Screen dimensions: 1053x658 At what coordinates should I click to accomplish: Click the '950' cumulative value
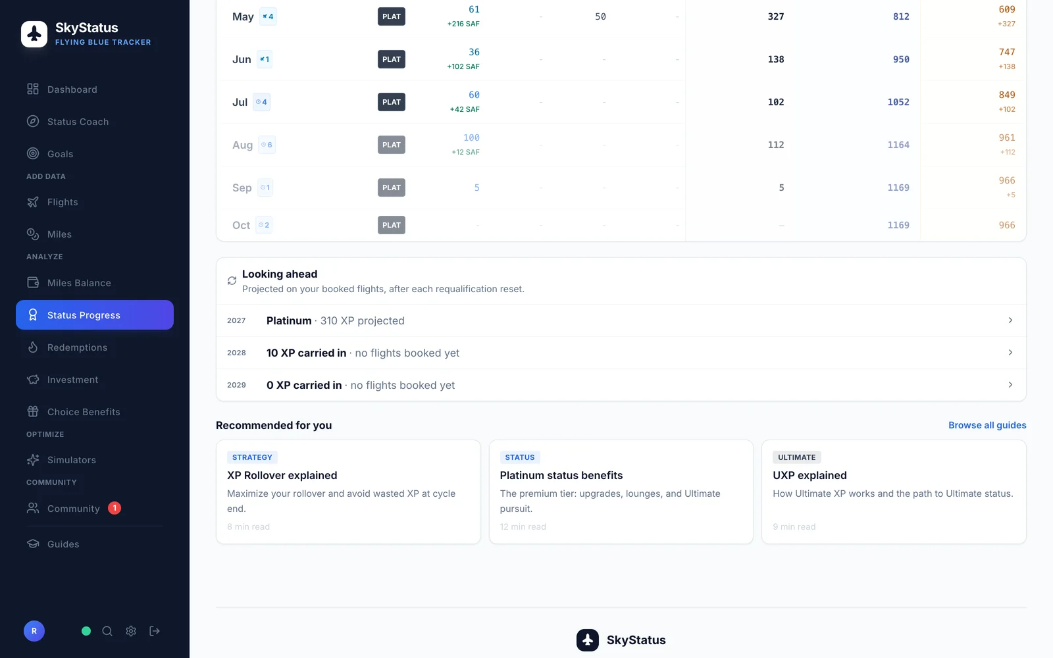[901, 59]
